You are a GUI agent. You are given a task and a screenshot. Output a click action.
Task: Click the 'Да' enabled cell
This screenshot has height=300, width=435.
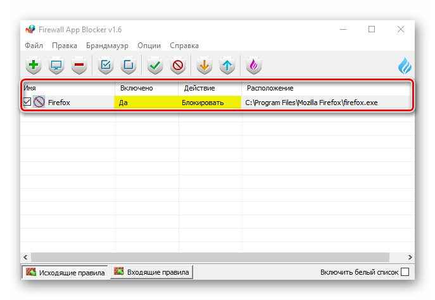(x=146, y=103)
